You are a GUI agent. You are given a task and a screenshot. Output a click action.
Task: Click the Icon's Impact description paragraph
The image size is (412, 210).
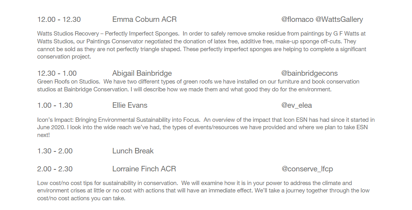point(206,127)
